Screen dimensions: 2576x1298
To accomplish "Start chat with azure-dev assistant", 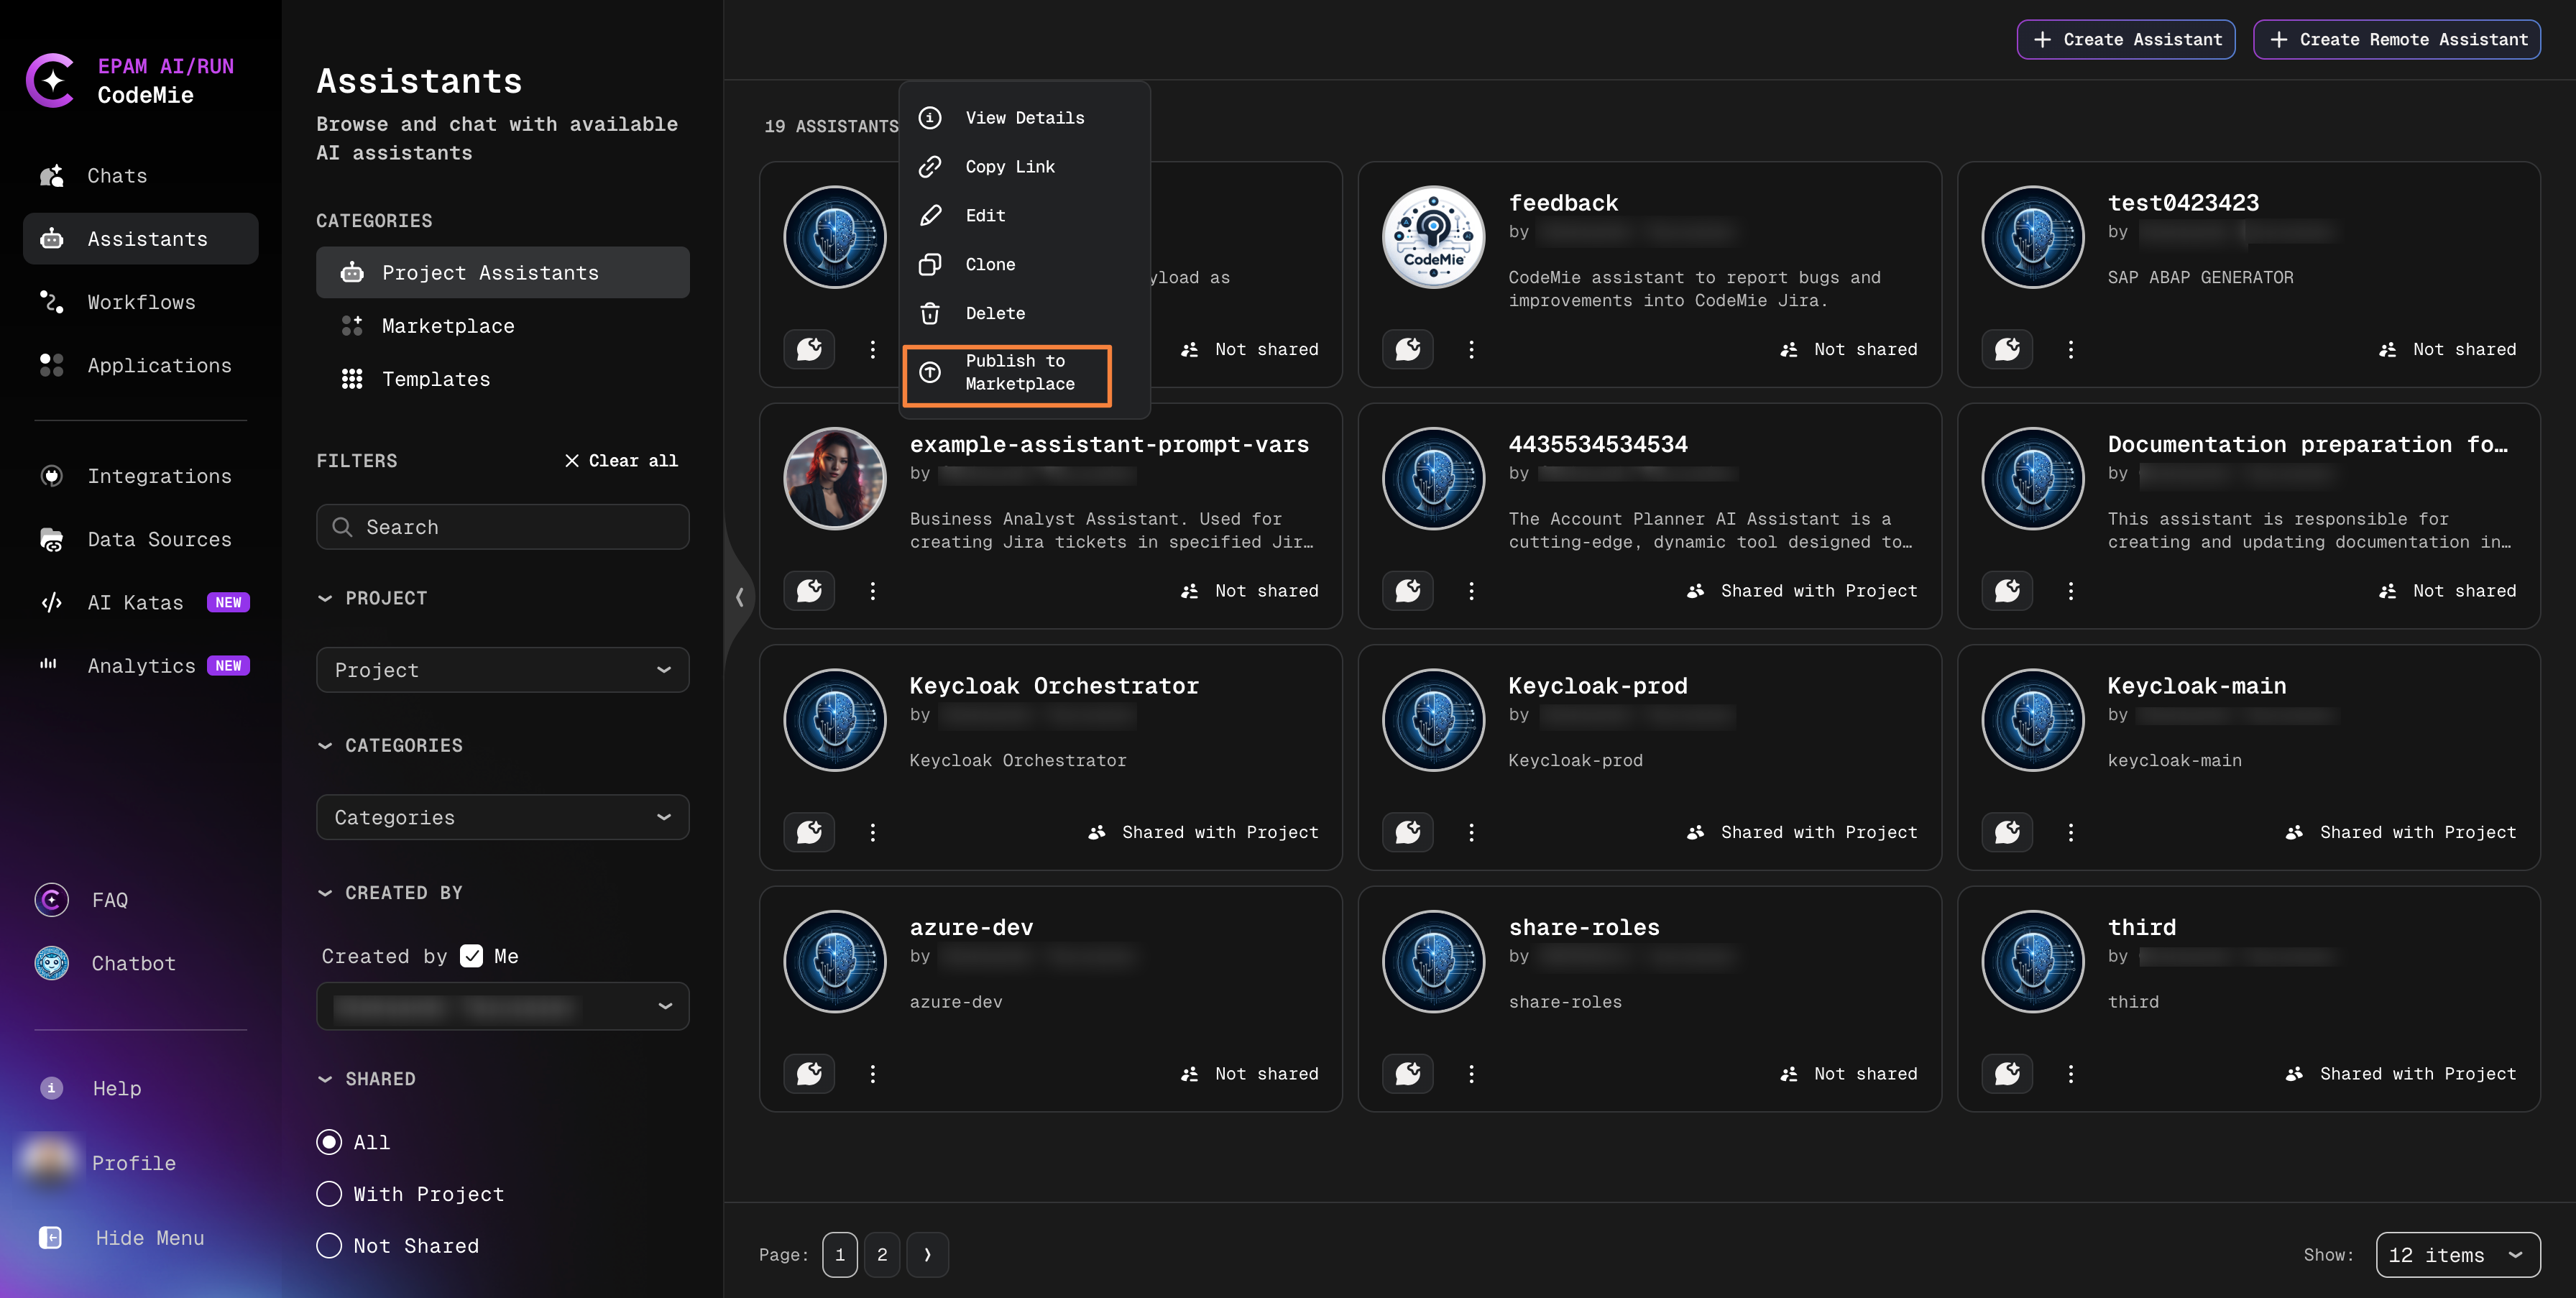I will 809,1073.
